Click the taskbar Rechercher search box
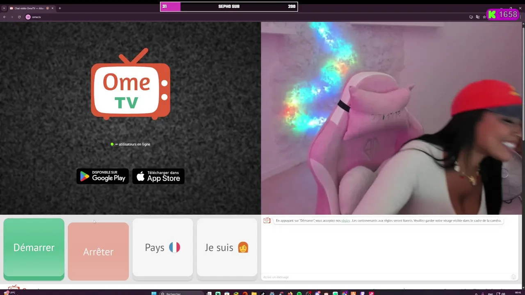Viewport: 525px width, 295px height. (x=181, y=293)
